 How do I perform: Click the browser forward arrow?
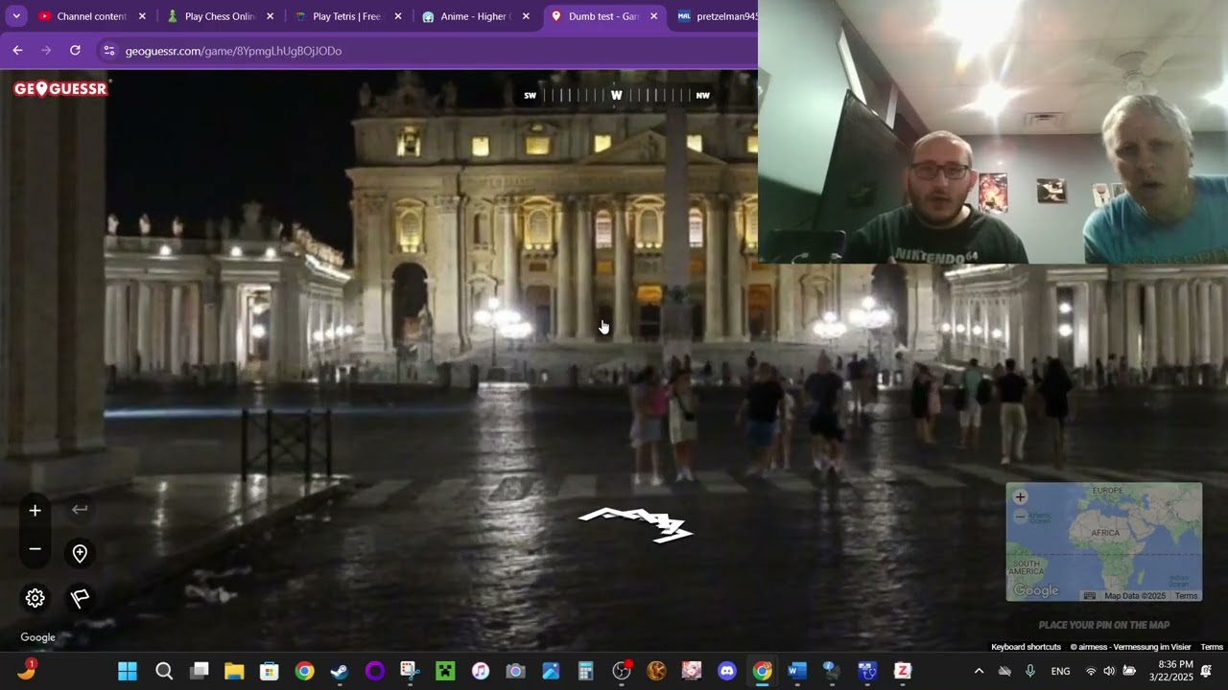click(46, 51)
